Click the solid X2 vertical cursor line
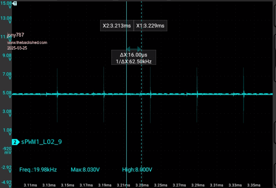This screenshot has height=188, width=276. 126,110
